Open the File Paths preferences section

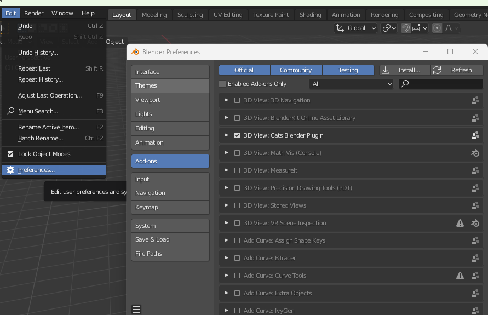click(170, 254)
